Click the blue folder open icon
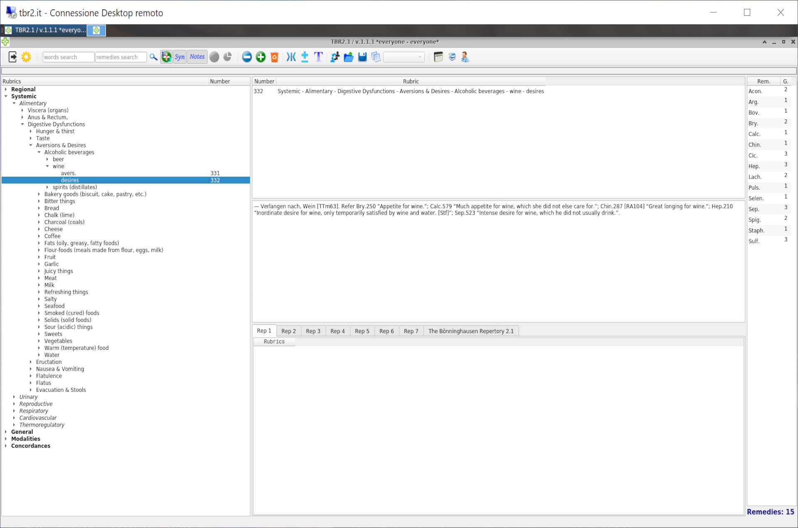Image resolution: width=798 pixels, height=528 pixels. [x=348, y=57]
